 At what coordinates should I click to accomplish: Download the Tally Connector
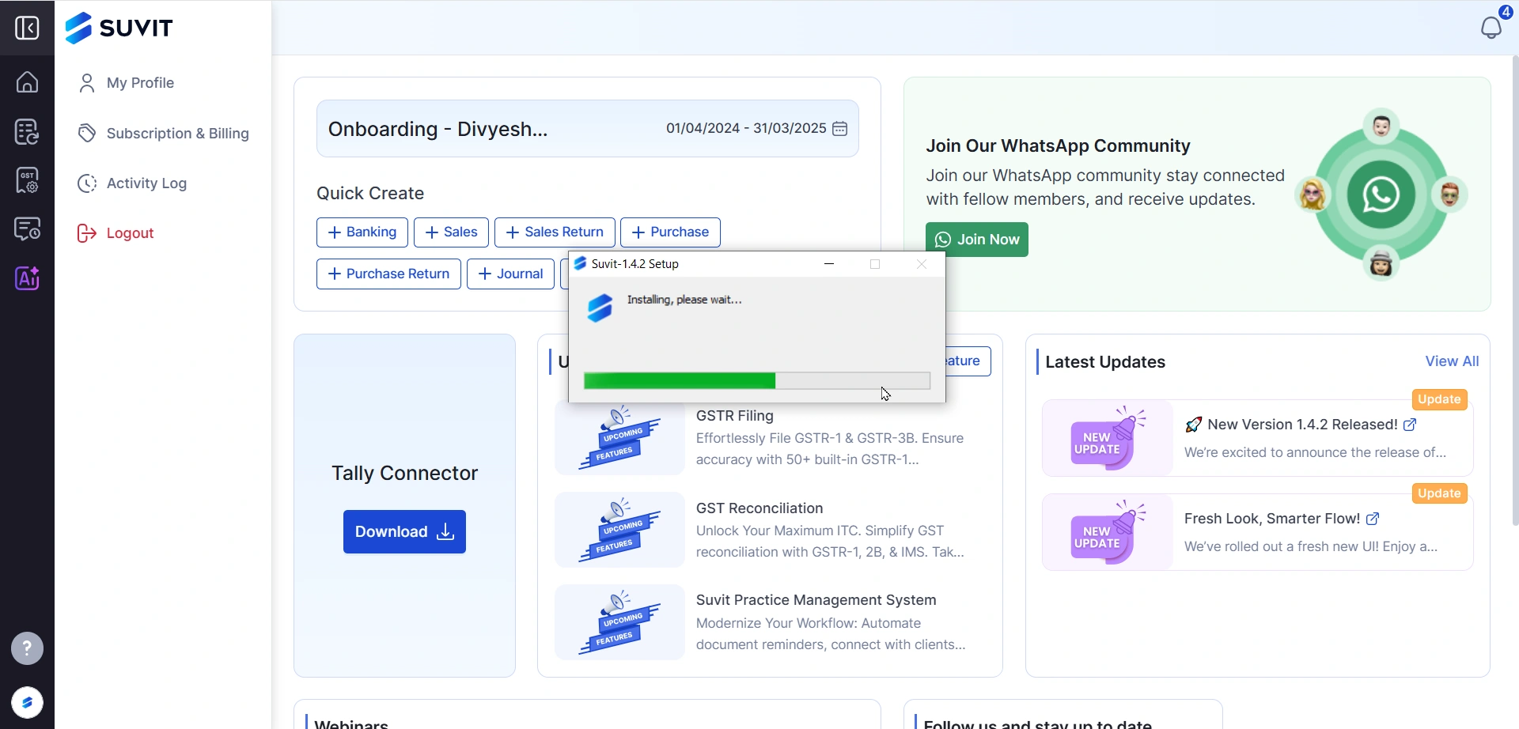[404, 532]
